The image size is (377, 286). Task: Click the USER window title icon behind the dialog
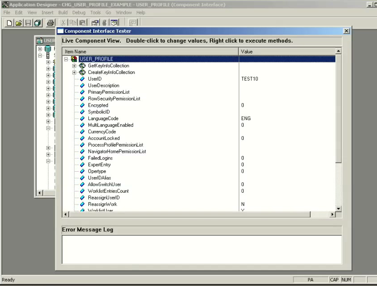(x=39, y=41)
